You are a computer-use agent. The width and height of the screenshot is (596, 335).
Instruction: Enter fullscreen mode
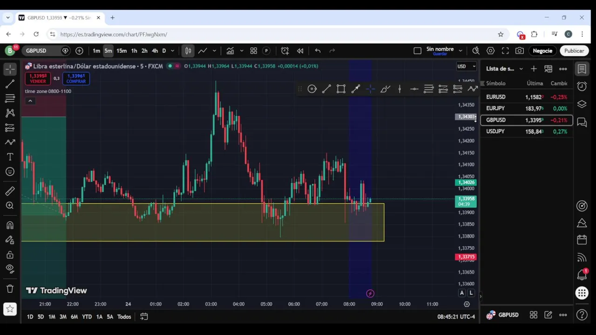coord(505,51)
